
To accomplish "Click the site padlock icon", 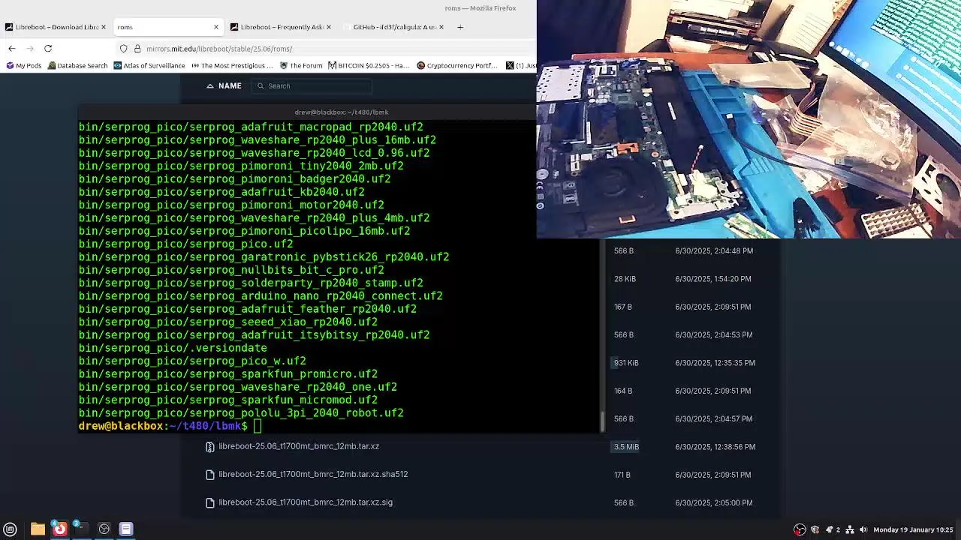I will coord(137,49).
